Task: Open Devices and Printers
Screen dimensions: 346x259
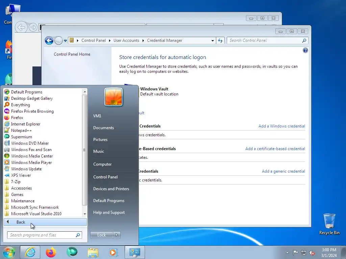Action: click(111, 189)
